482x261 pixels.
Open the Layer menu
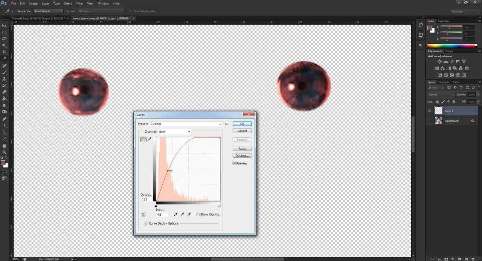(45, 3)
